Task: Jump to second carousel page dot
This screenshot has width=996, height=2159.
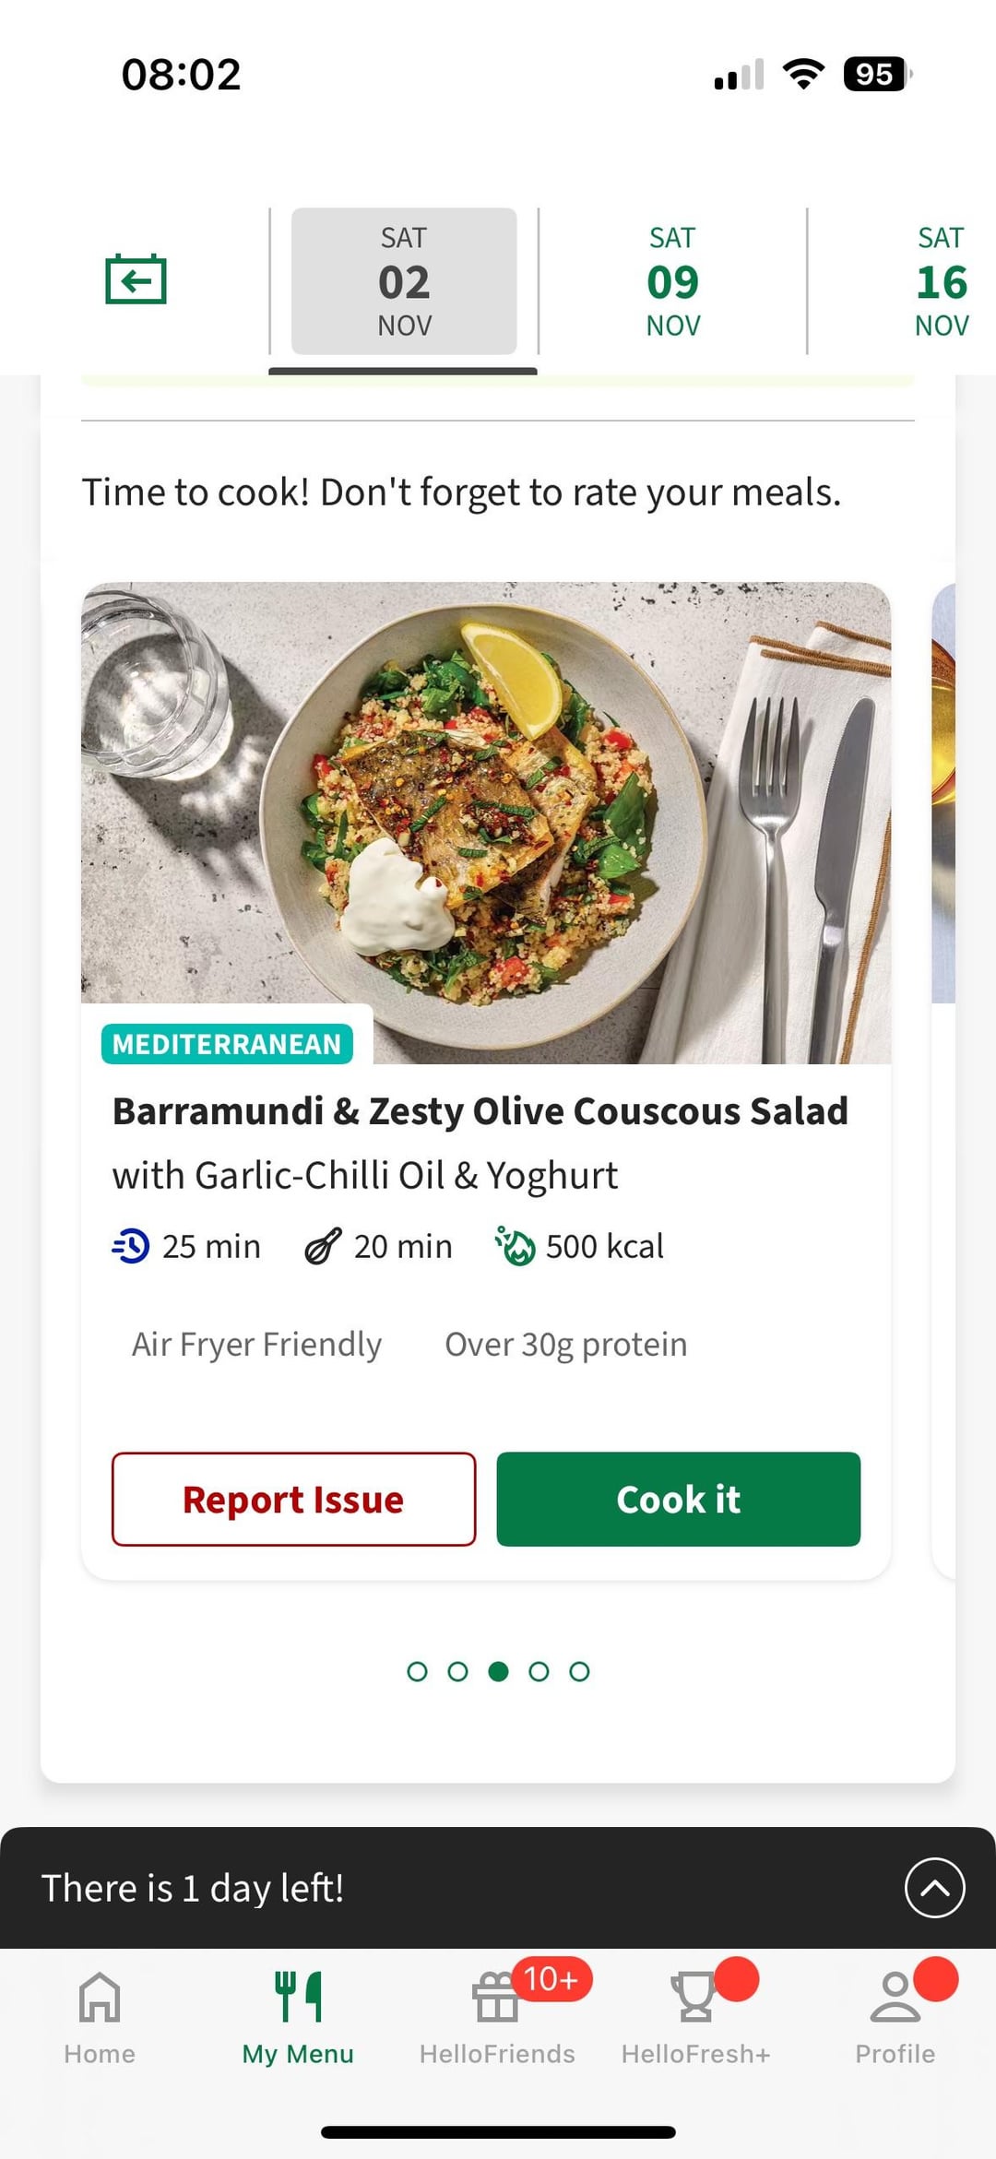Action: point(457,1671)
